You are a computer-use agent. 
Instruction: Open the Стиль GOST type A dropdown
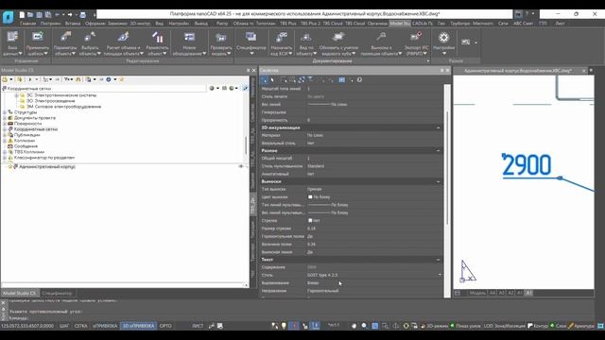pos(440,275)
